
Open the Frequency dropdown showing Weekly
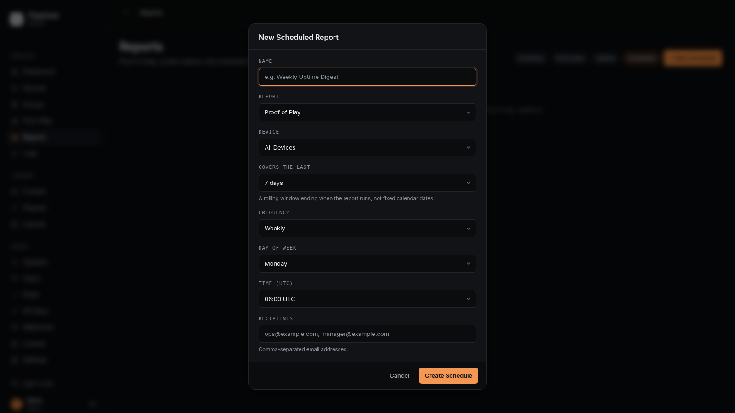pyautogui.click(x=367, y=229)
